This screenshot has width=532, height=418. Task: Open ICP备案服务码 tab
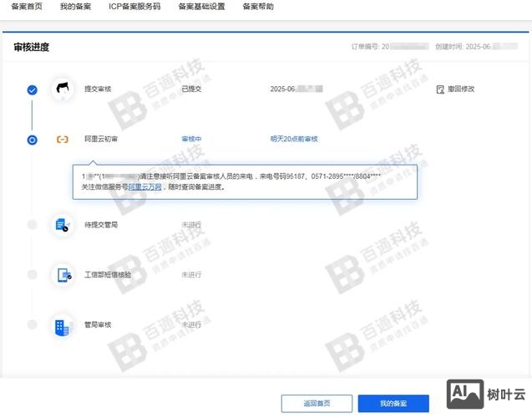coord(134,7)
